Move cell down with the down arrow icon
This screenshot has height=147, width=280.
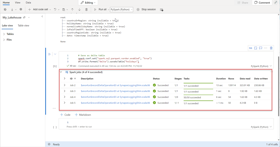coord(79,9)
